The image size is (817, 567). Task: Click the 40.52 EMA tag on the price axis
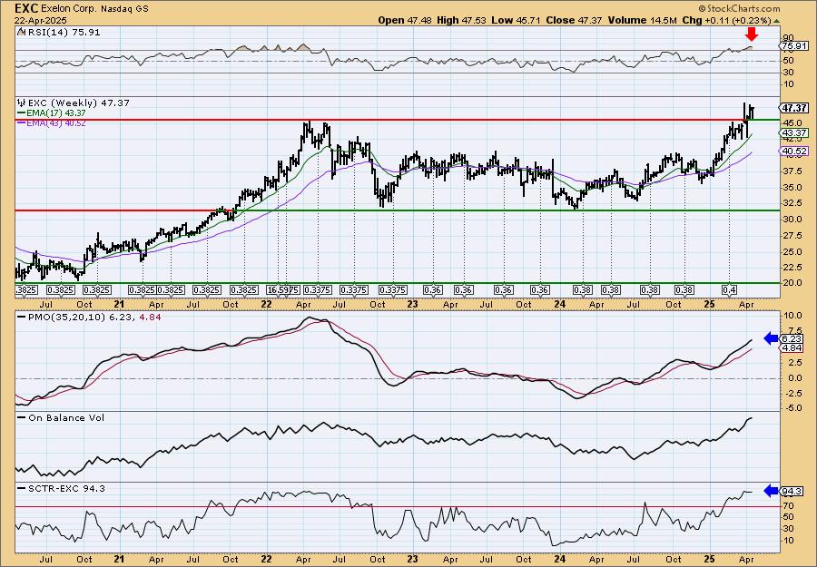(793, 151)
